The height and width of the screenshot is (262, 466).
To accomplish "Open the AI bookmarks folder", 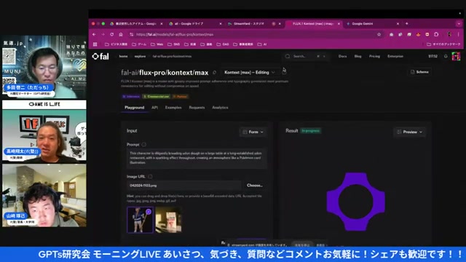I will click(x=262, y=44).
